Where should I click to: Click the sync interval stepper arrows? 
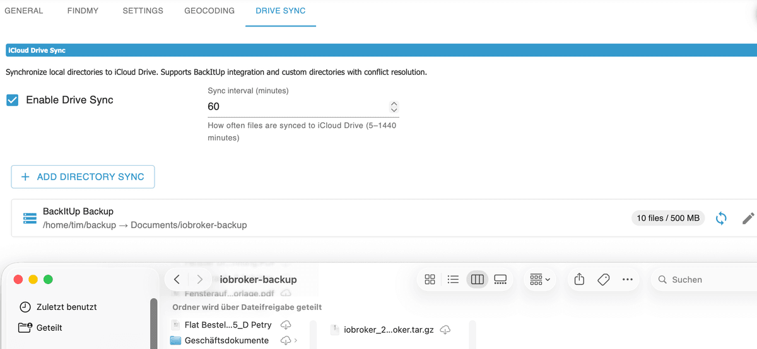click(394, 106)
